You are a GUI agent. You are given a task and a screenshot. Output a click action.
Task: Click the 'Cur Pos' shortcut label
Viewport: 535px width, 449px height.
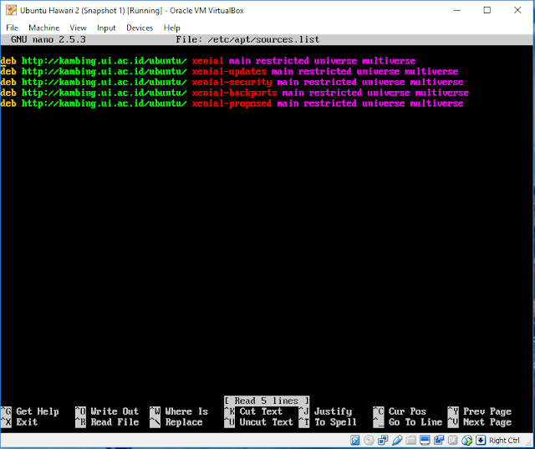(x=407, y=411)
